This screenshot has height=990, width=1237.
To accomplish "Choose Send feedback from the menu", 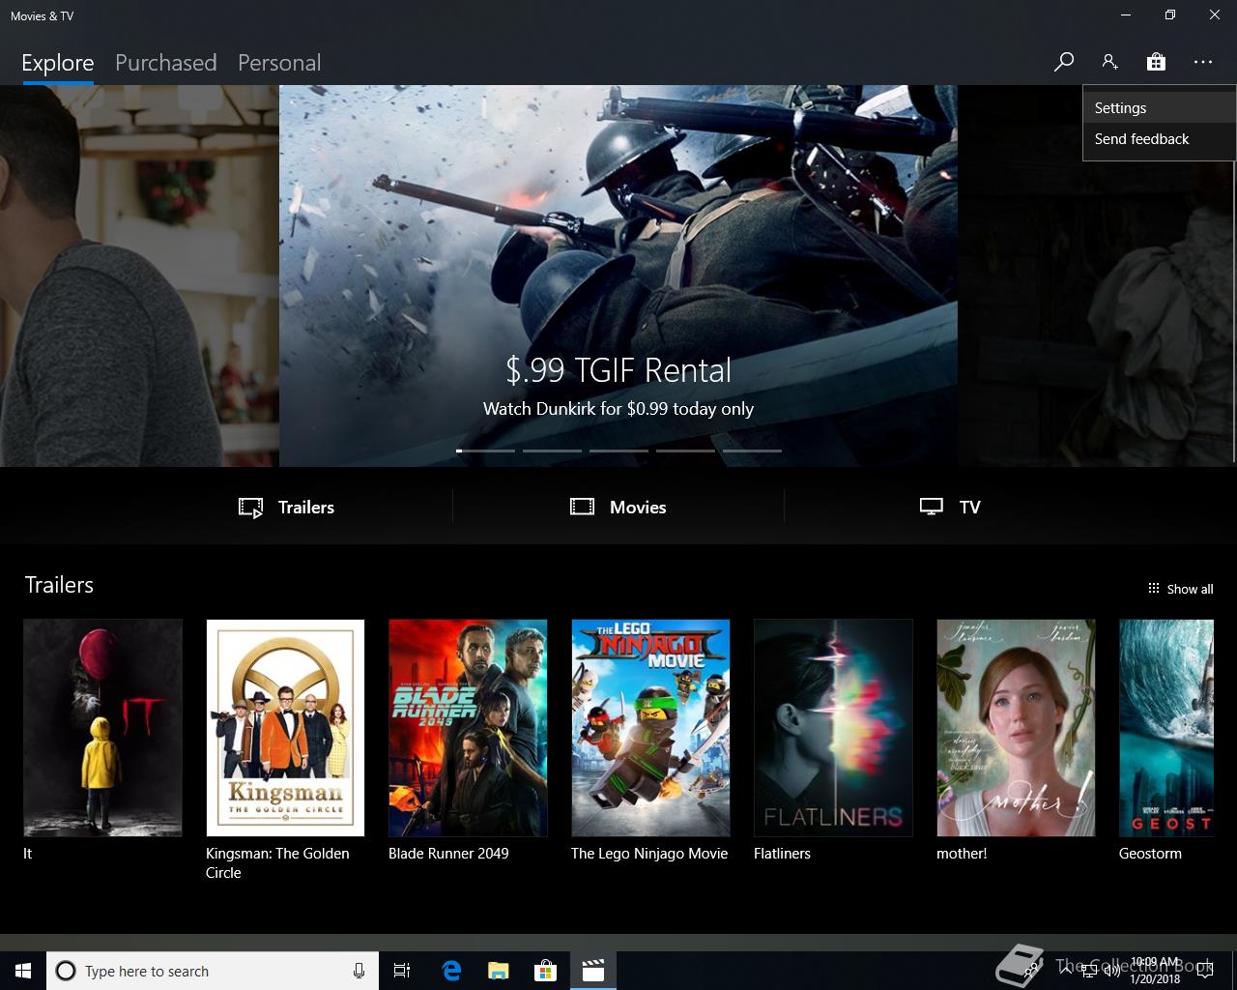I will [1159, 139].
